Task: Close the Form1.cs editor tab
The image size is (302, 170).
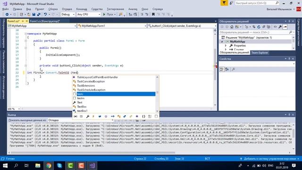Action: click(27, 21)
